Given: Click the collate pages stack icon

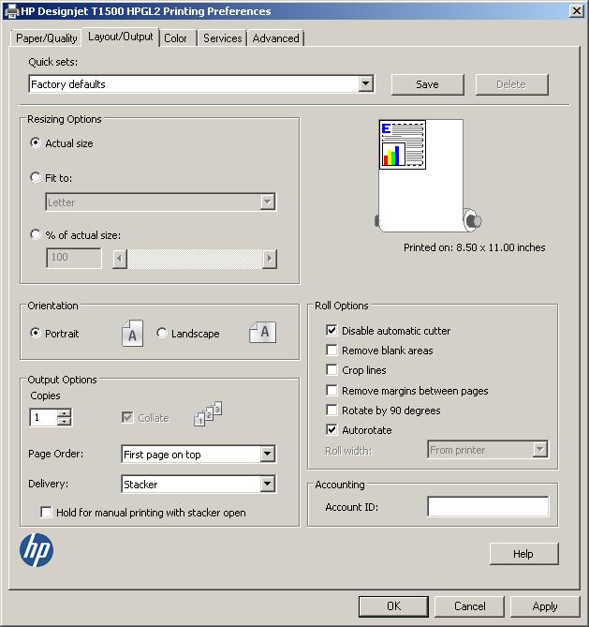Looking at the screenshot, I should click(x=208, y=413).
